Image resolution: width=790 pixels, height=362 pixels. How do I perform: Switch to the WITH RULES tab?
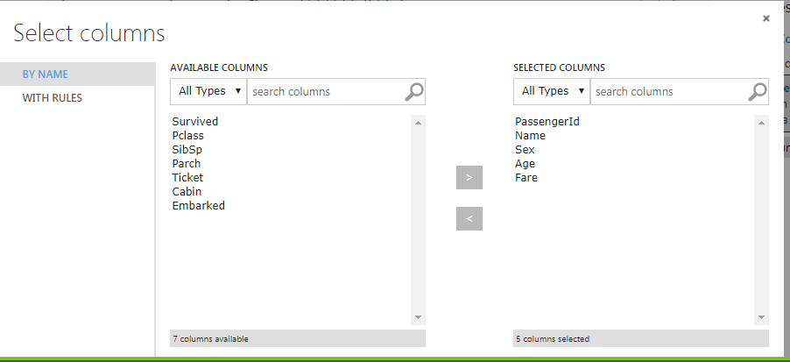click(53, 98)
